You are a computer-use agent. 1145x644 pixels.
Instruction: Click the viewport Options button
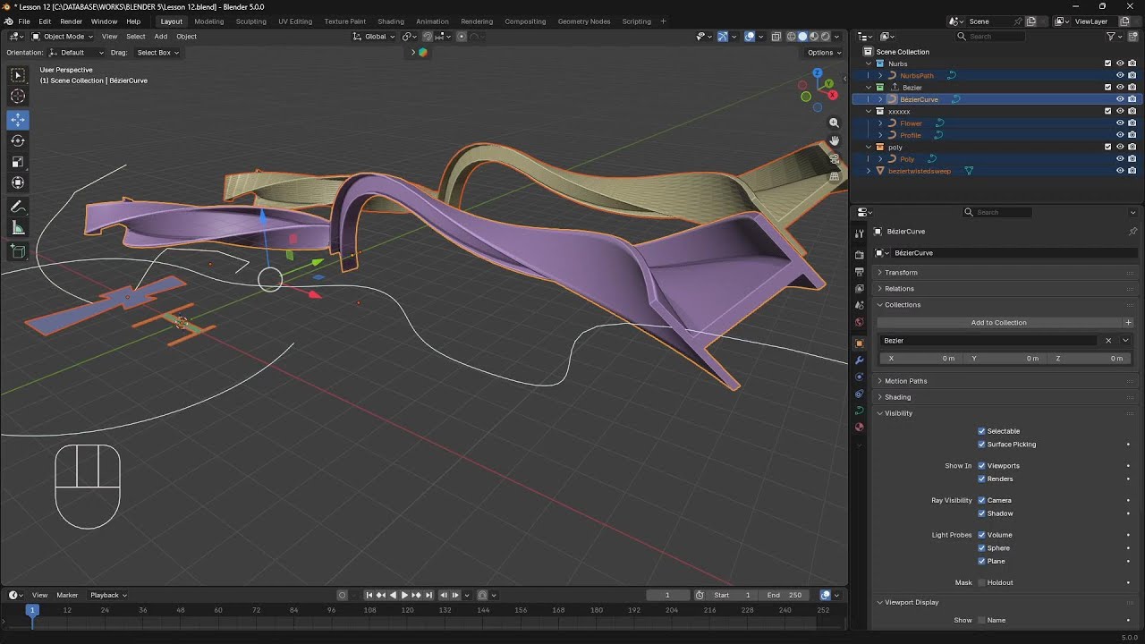point(824,53)
